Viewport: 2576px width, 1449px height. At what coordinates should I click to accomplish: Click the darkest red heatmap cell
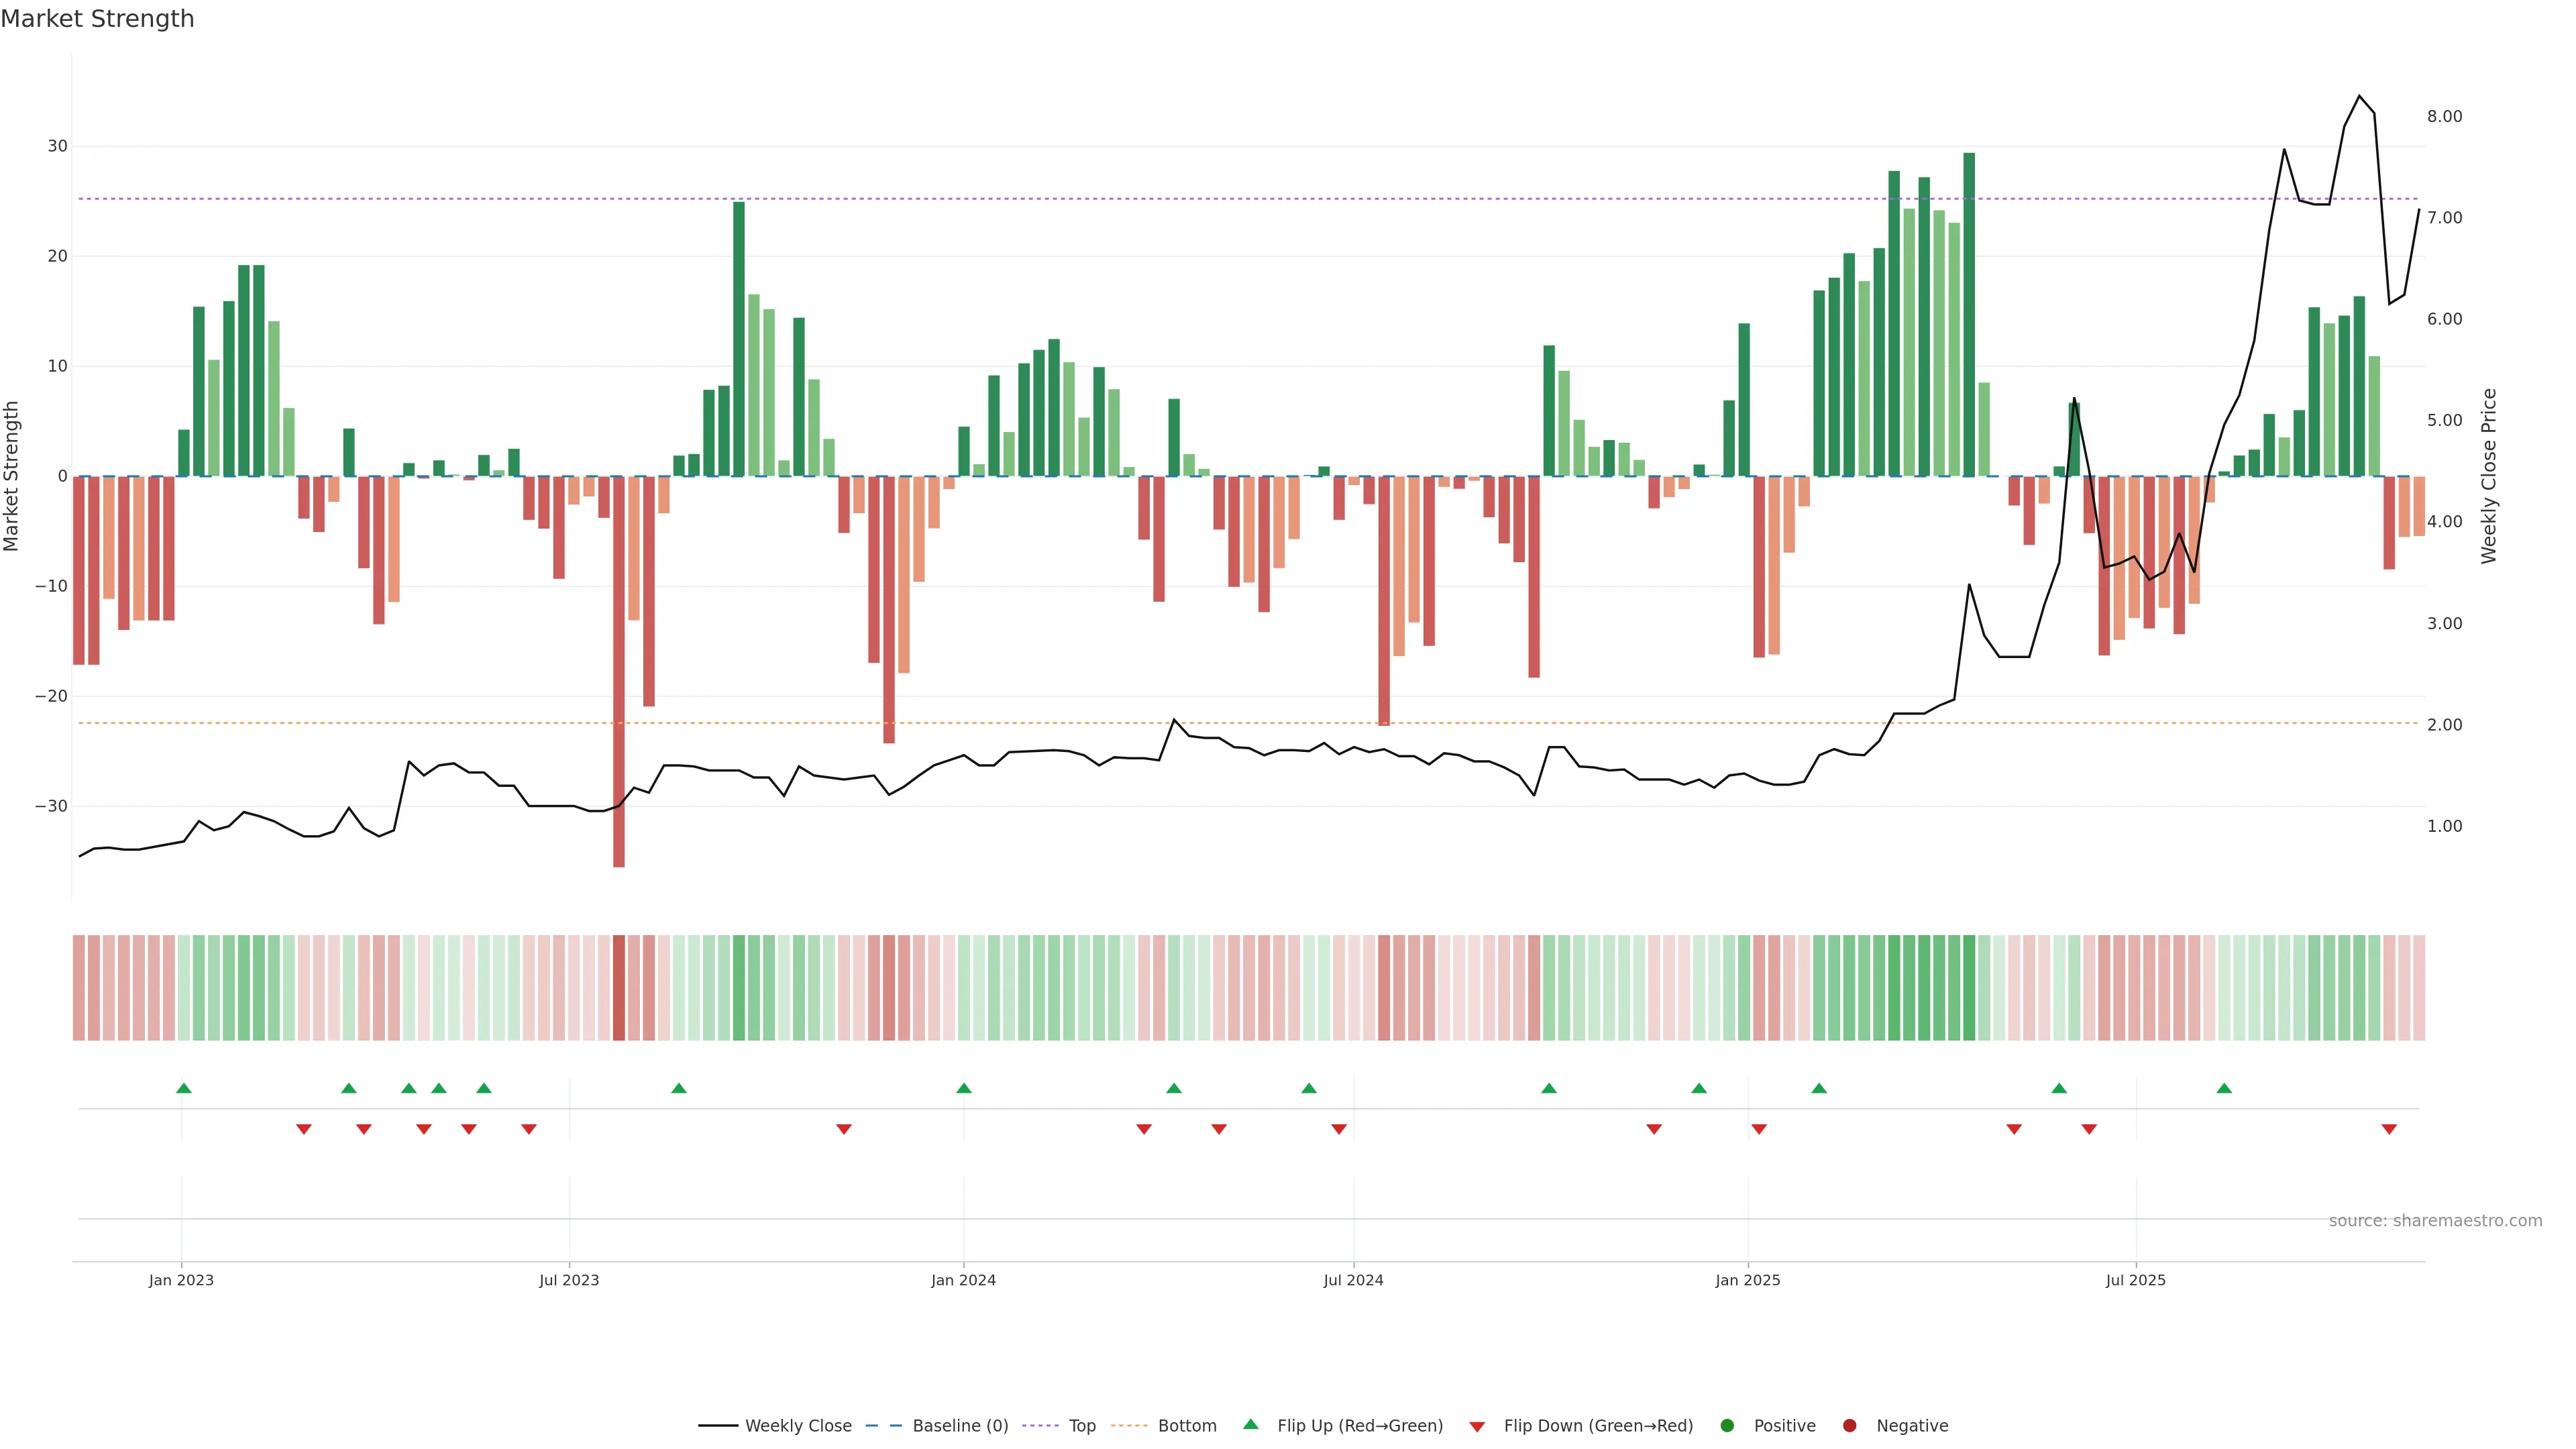pyautogui.click(x=619, y=988)
